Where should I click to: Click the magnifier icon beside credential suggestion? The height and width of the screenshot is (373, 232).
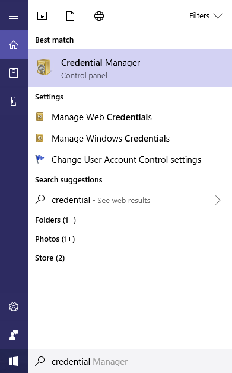click(40, 200)
